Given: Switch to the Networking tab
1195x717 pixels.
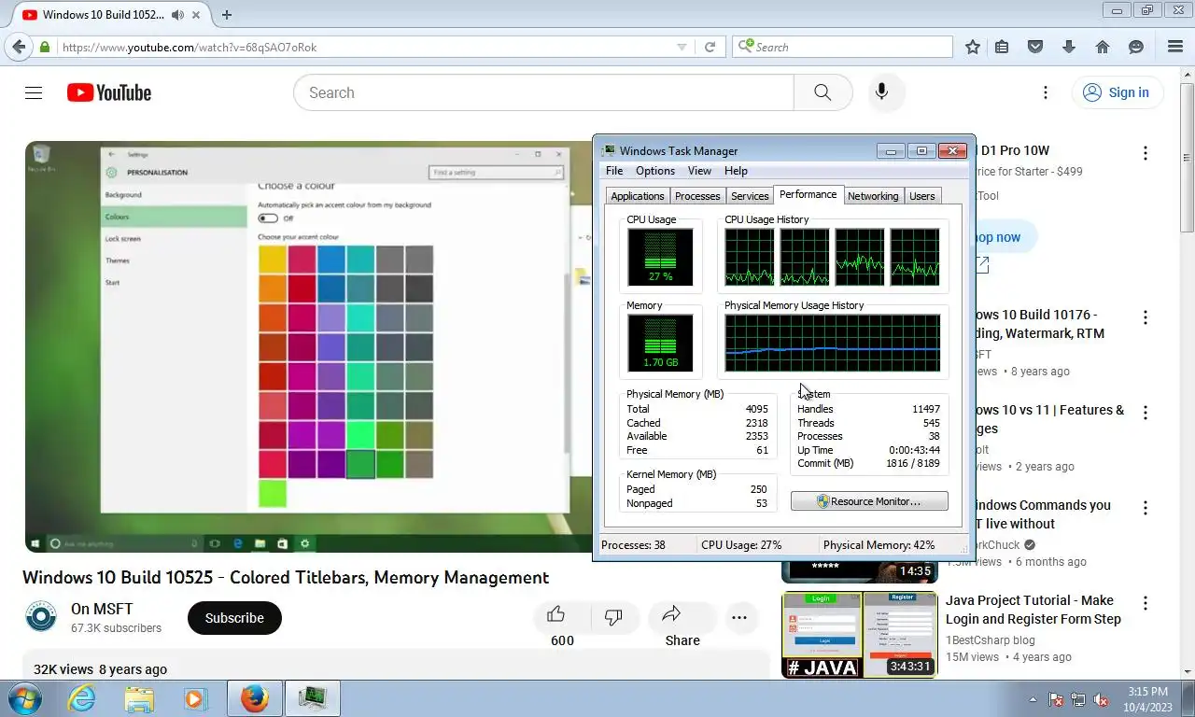Looking at the screenshot, I should [873, 196].
